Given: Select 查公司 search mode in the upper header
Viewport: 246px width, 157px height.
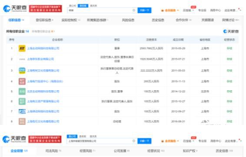Looking at the screenshot, I should point(72,6).
